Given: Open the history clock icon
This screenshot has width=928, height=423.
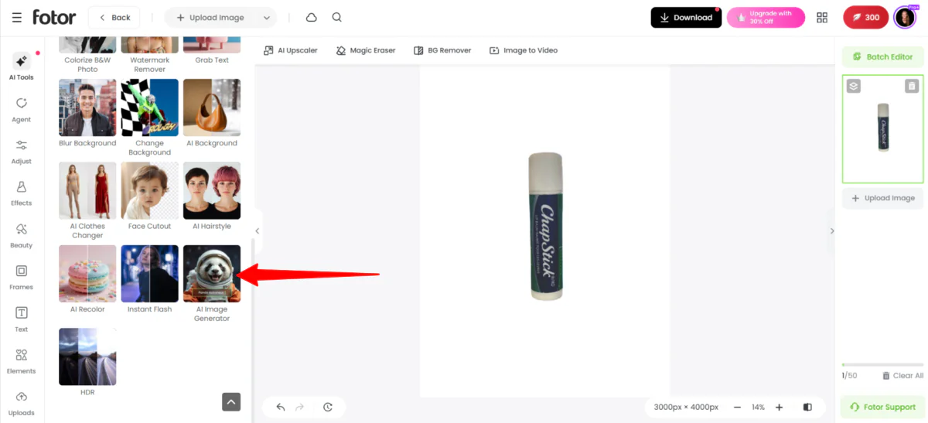Looking at the screenshot, I should point(328,407).
